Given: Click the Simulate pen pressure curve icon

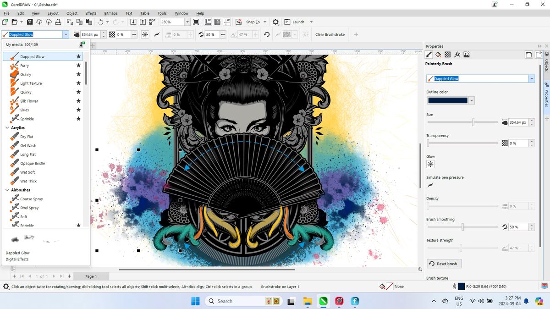Looking at the screenshot, I should point(430,185).
